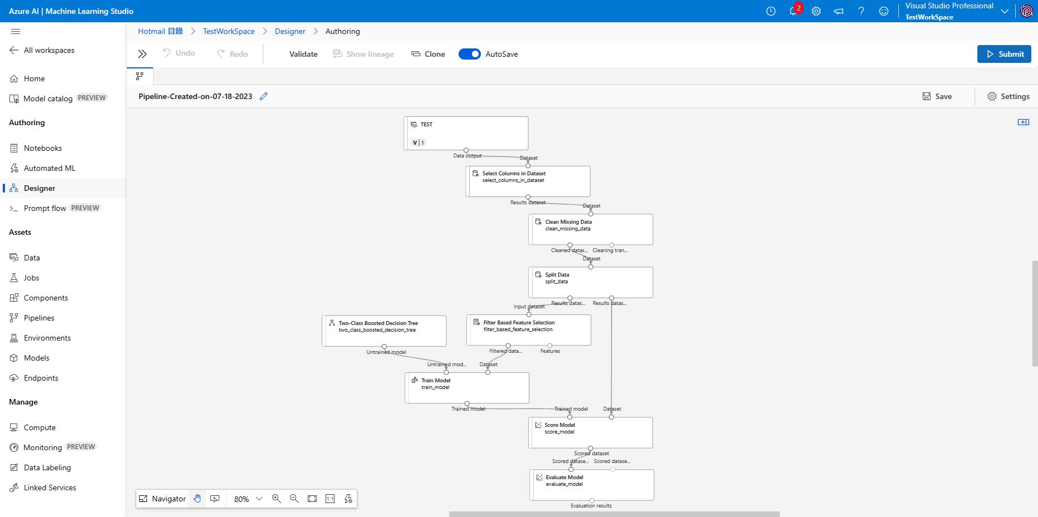Viewport: 1038px width, 517px height.
Task: Open Pipelines in the left navigation
Action: (39, 318)
